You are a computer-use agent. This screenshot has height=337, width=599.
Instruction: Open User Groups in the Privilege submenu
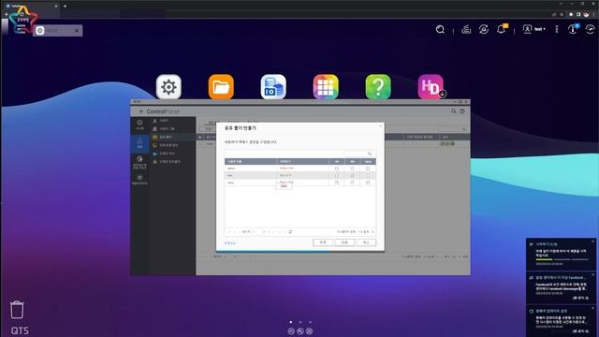(x=172, y=129)
